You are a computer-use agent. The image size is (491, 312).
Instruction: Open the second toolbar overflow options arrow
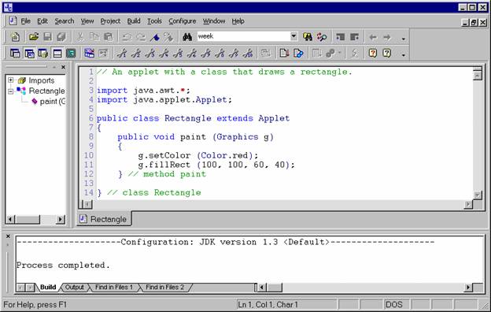404,55
